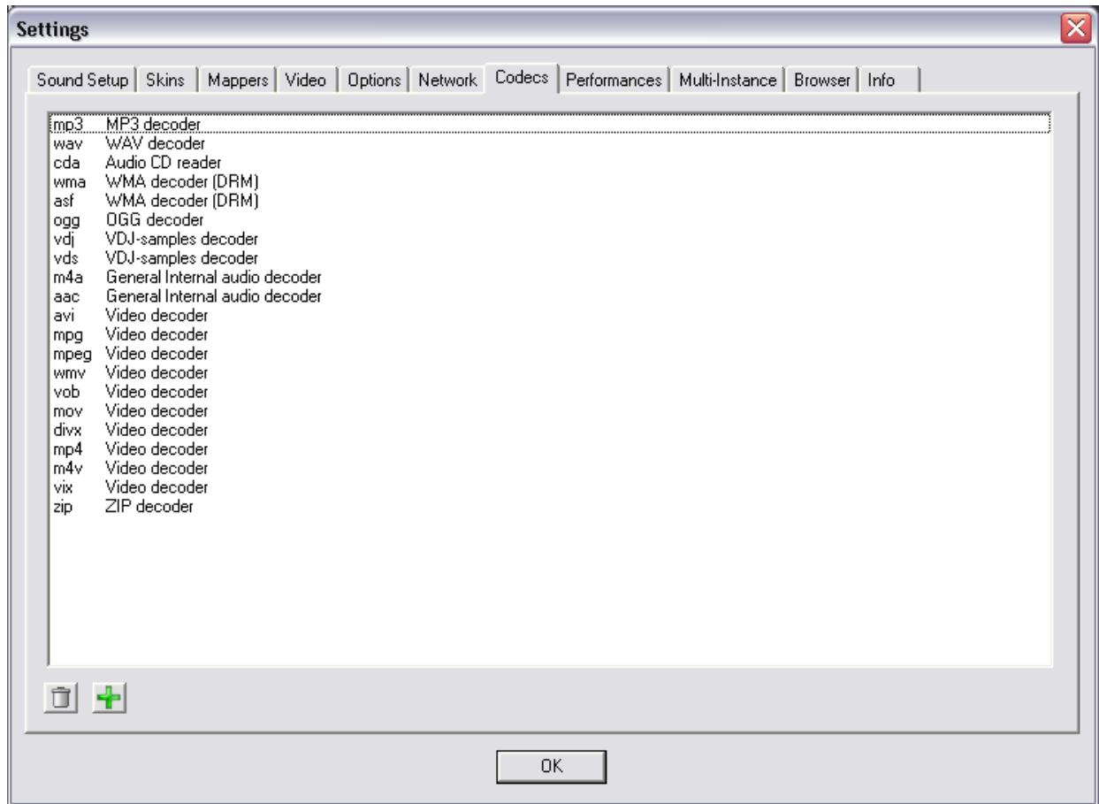Add a new codec with green plus
1099x804 pixels.
[x=111, y=700]
